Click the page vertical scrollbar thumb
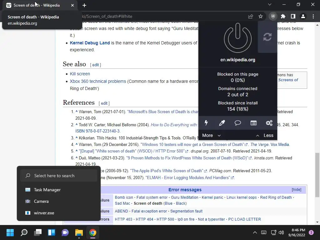 point(317,175)
